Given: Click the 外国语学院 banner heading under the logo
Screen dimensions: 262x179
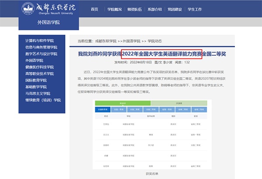Looking at the screenshot, I should click(x=48, y=22).
